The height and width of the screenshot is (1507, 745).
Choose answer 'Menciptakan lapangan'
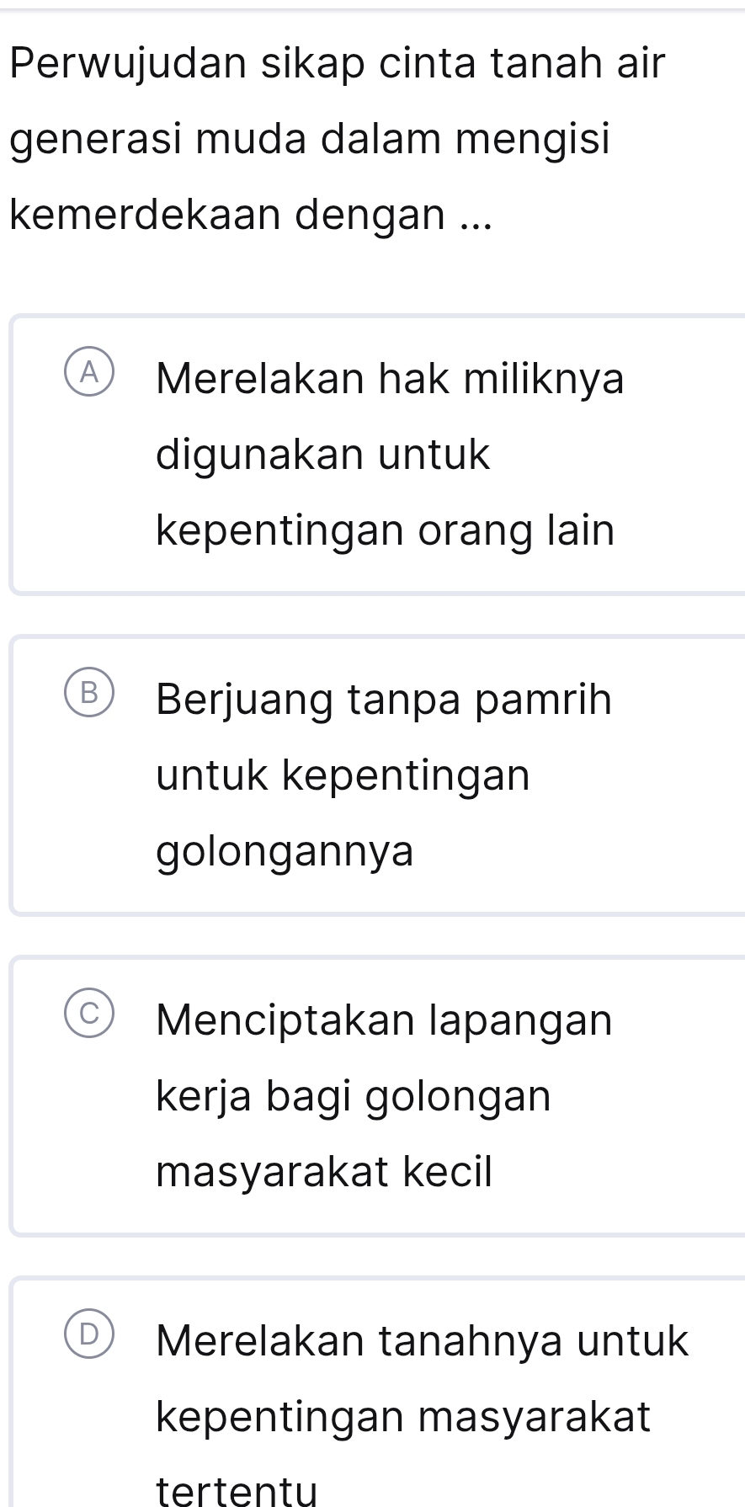point(384,1020)
